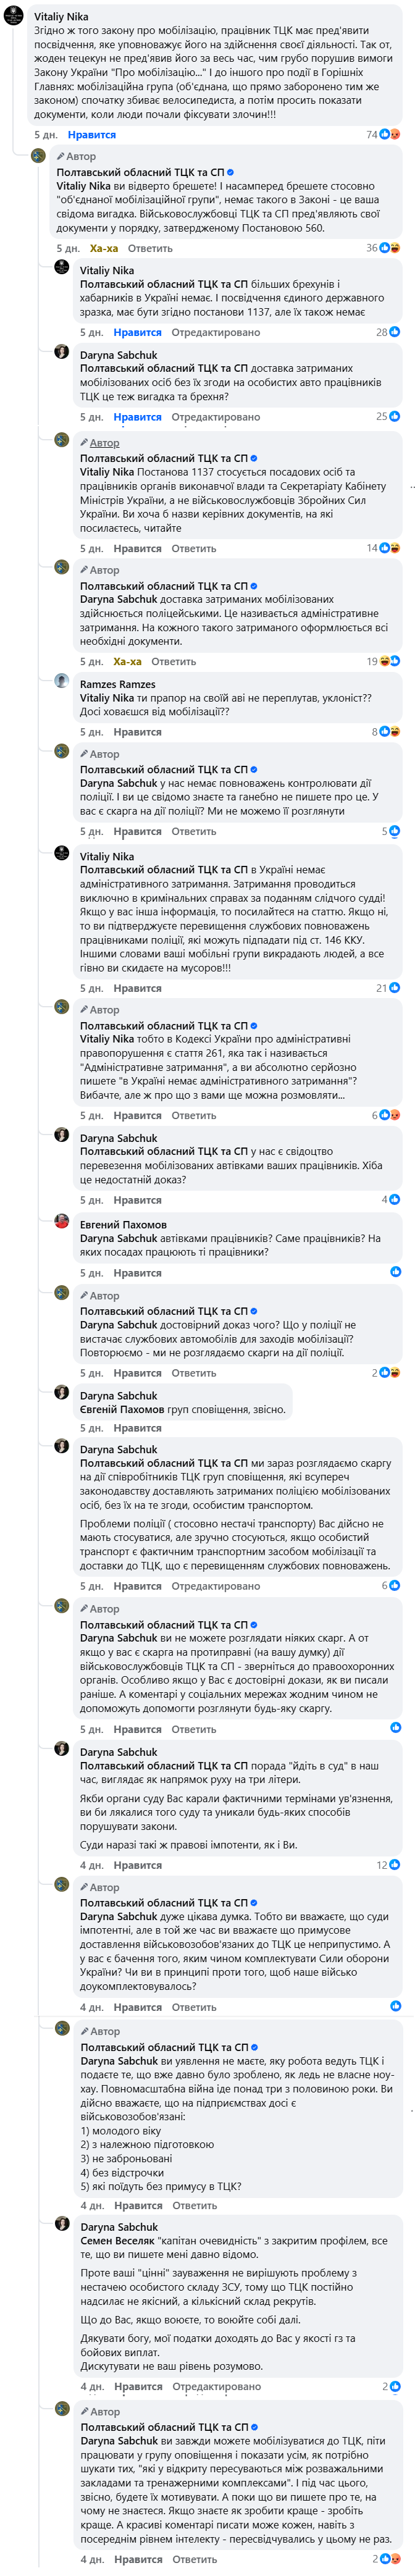This screenshot has height=2576, width=415.
Task: Unlike Vitaliy Nika's top comment via Нравится
Action: [92, 135]
